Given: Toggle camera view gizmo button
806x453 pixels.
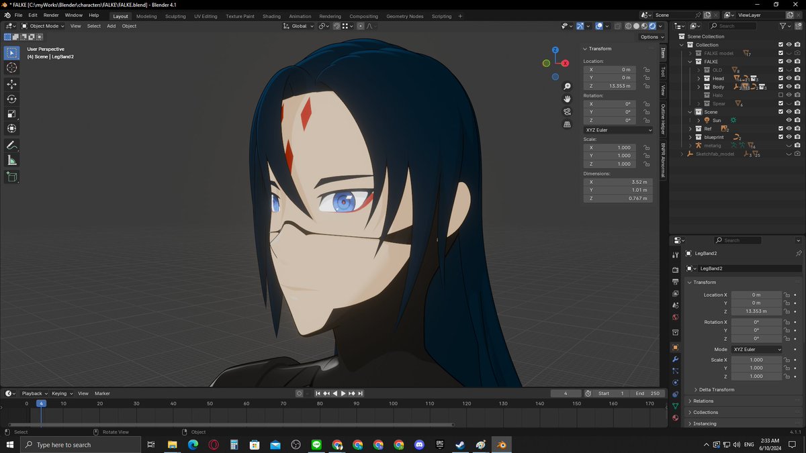Looking at the screenshot, I should click(568, 111).
